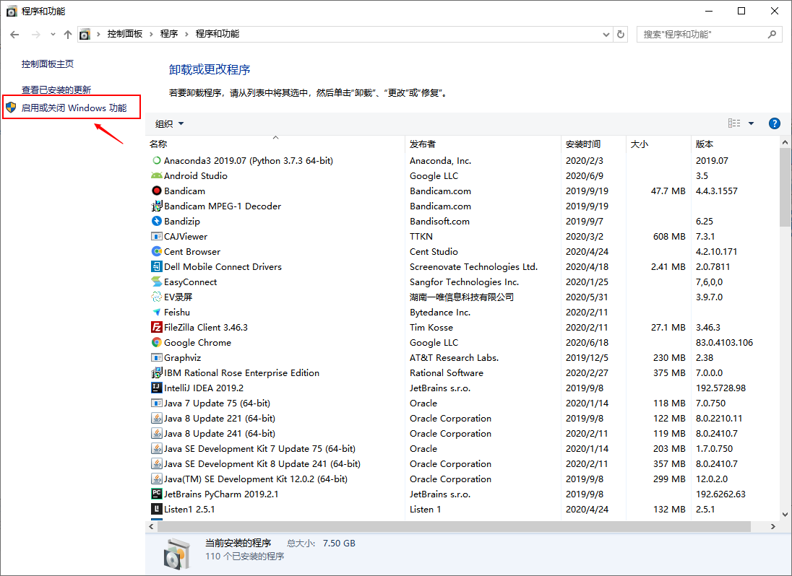Sort by the 发布者 column header
Image resolution: width=792 pixels, height=576 pixels.
tap(483, 144)
